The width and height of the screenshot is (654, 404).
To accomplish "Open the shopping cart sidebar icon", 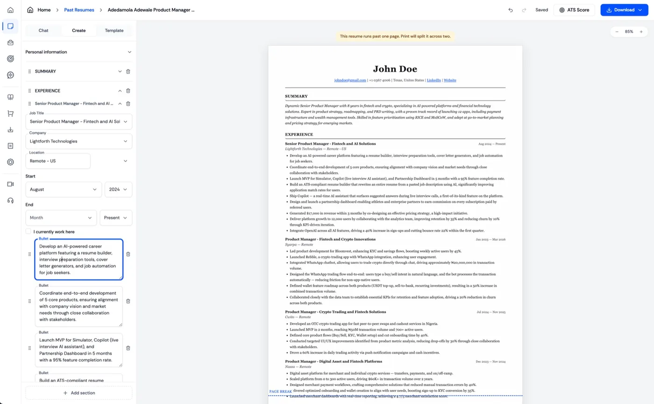I will tap(10, 113).
